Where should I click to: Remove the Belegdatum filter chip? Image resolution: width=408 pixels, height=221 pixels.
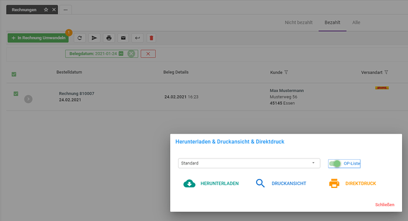point(131,54)
